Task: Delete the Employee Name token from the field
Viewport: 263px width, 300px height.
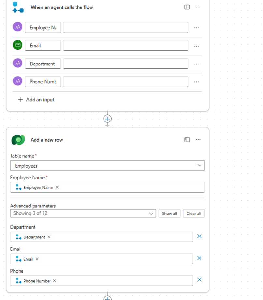Action: 57,187
